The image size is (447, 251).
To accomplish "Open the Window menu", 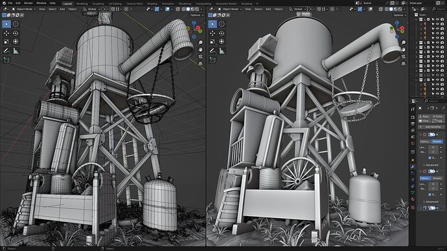I will pyautogui.click(x=41, y=3).
